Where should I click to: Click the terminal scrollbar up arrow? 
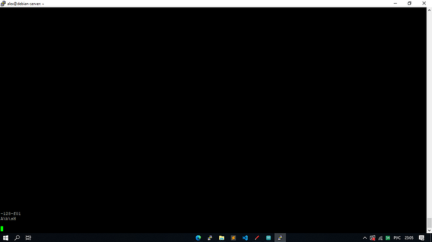coord(429,10)
